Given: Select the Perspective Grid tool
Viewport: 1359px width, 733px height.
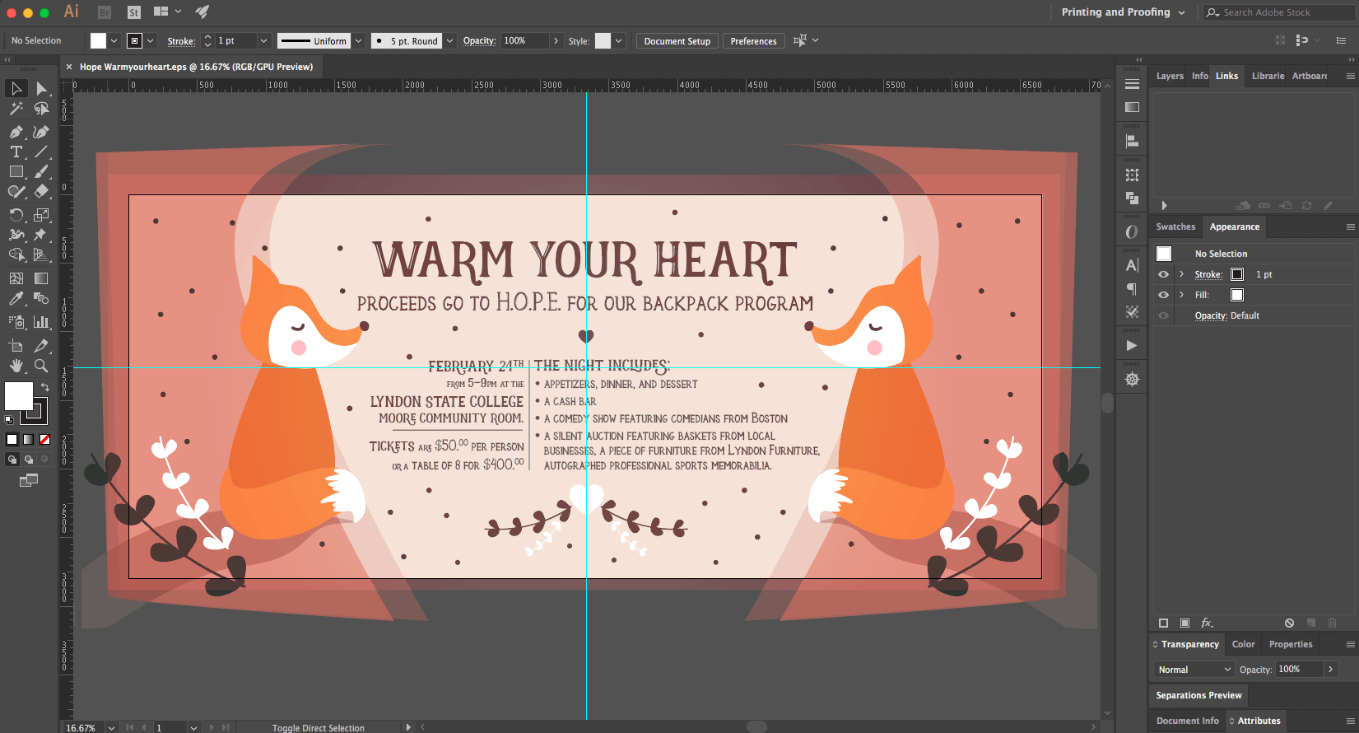Looking at the screenshot, I should (41, 254).
